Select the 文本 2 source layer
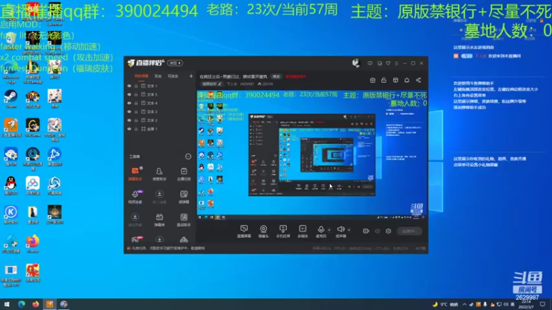552x310 pixels. (x=152, y=120)
